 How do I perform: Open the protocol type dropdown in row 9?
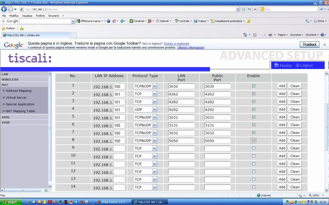tap(155, 148)
